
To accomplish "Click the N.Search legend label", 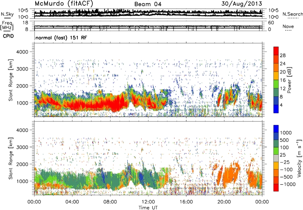I will pyautogui.click(x=292, y=14).
